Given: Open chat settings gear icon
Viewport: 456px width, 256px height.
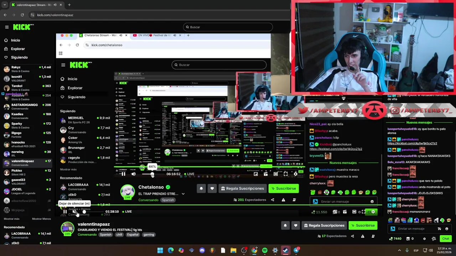Looking at the screenshot, I should pos(424,239).
